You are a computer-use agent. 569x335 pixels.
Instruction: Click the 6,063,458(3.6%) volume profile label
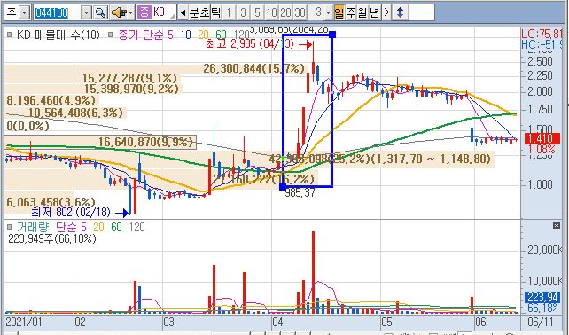pyautogui.click(x=51, y=202)
